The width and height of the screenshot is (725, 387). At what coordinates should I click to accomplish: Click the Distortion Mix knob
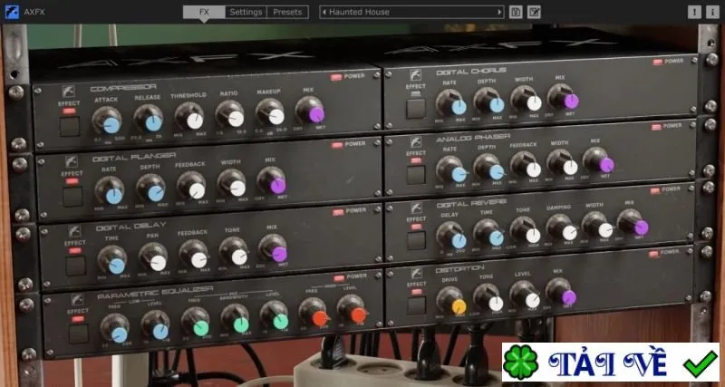(x=561, y=292)
